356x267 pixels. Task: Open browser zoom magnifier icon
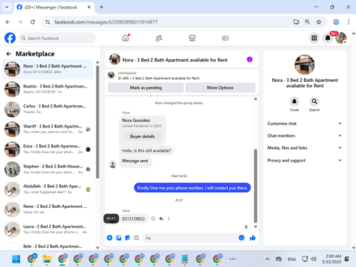point(308,22)
